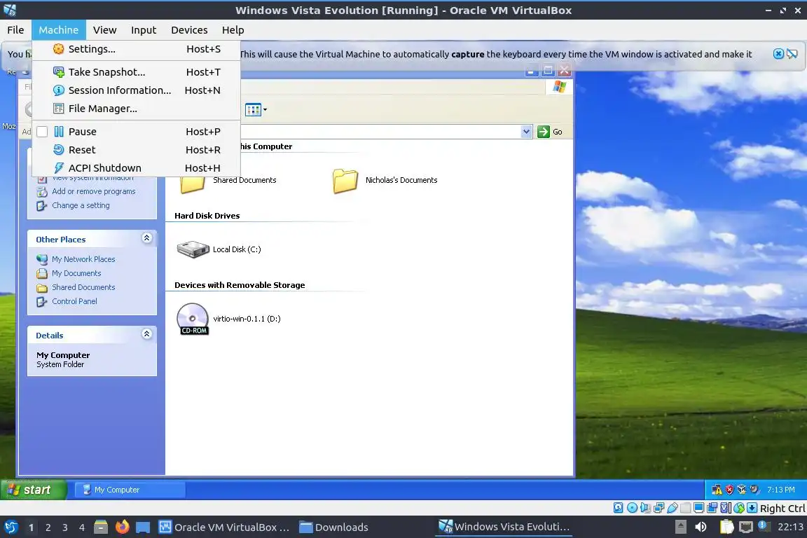
Task: Open the host application launcher menu icon
Action: (x=11, y=527)
